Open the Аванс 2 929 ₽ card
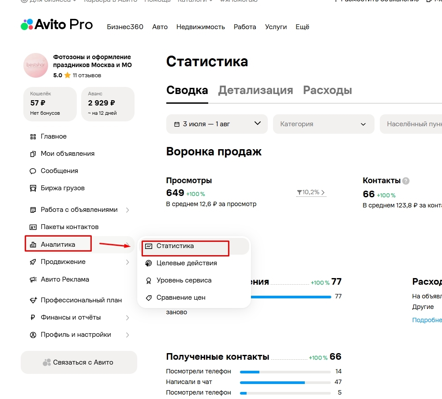This screenshot has height=399, width=442. [108, 104]
